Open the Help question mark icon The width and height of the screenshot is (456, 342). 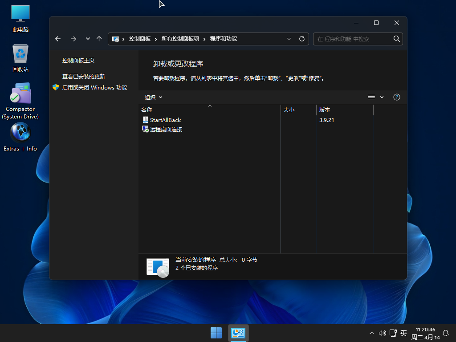click(396, 97)
